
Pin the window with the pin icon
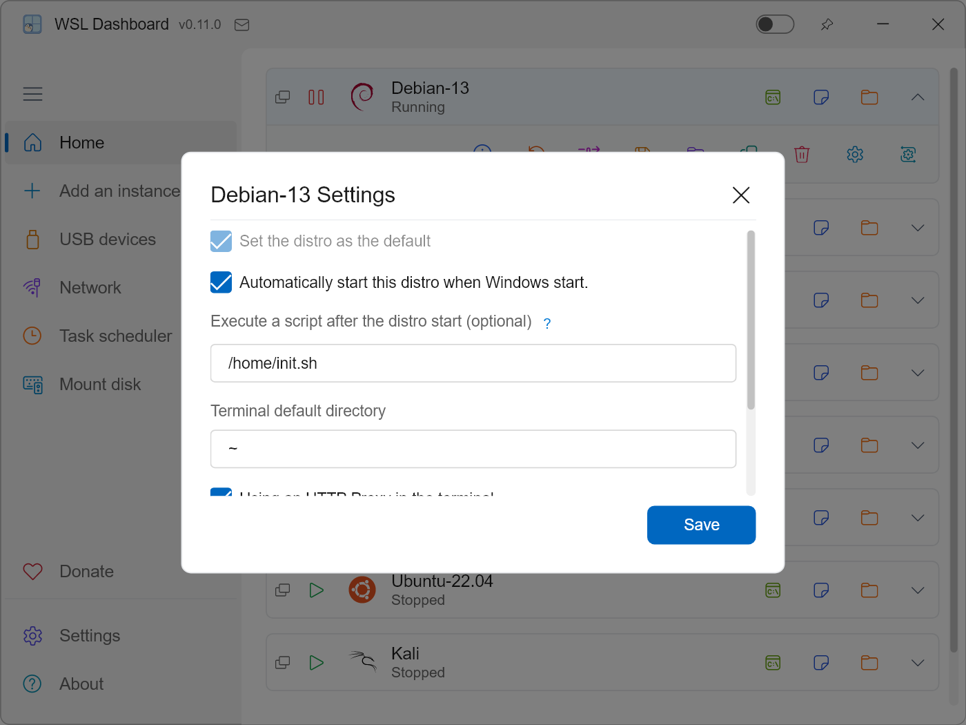pos(827,25)
